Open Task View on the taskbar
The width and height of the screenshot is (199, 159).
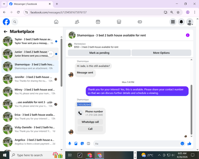[70, 155]
